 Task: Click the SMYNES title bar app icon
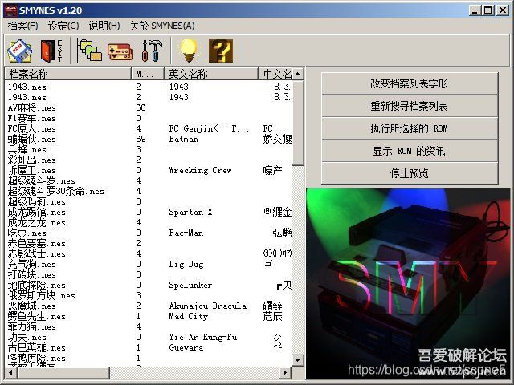[x=10, y=10]
